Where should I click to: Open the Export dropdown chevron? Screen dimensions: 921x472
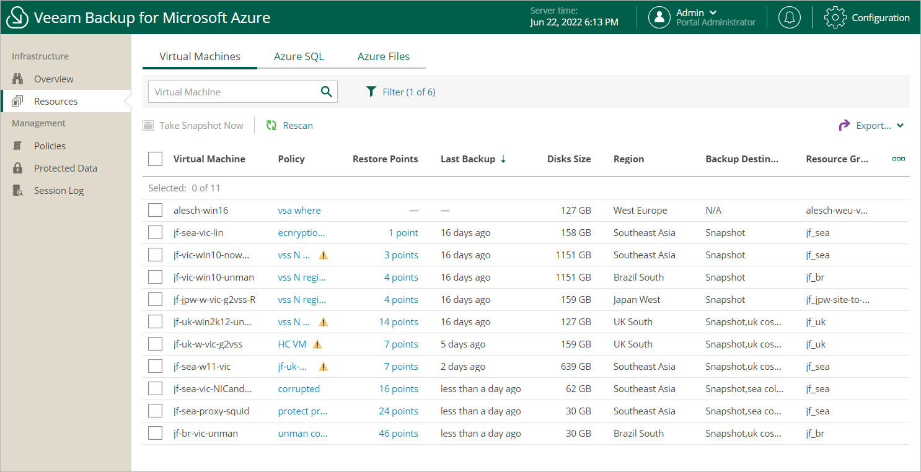900,125
